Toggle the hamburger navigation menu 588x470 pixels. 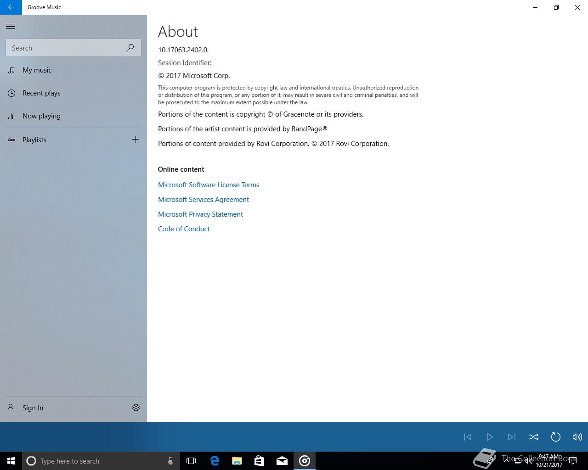[11, 27]
